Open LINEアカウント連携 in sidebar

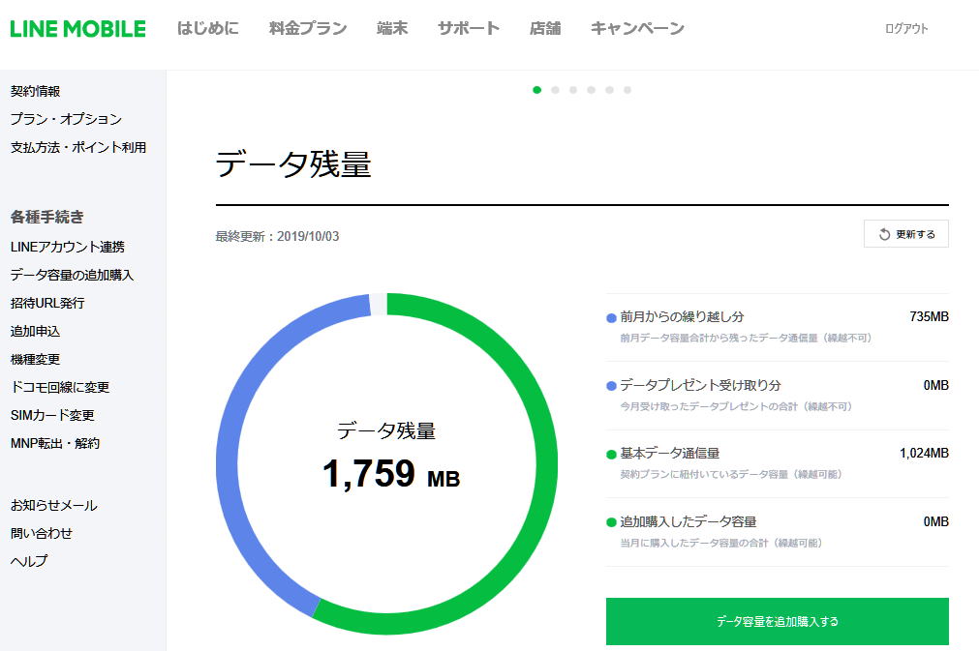point(67,247)
